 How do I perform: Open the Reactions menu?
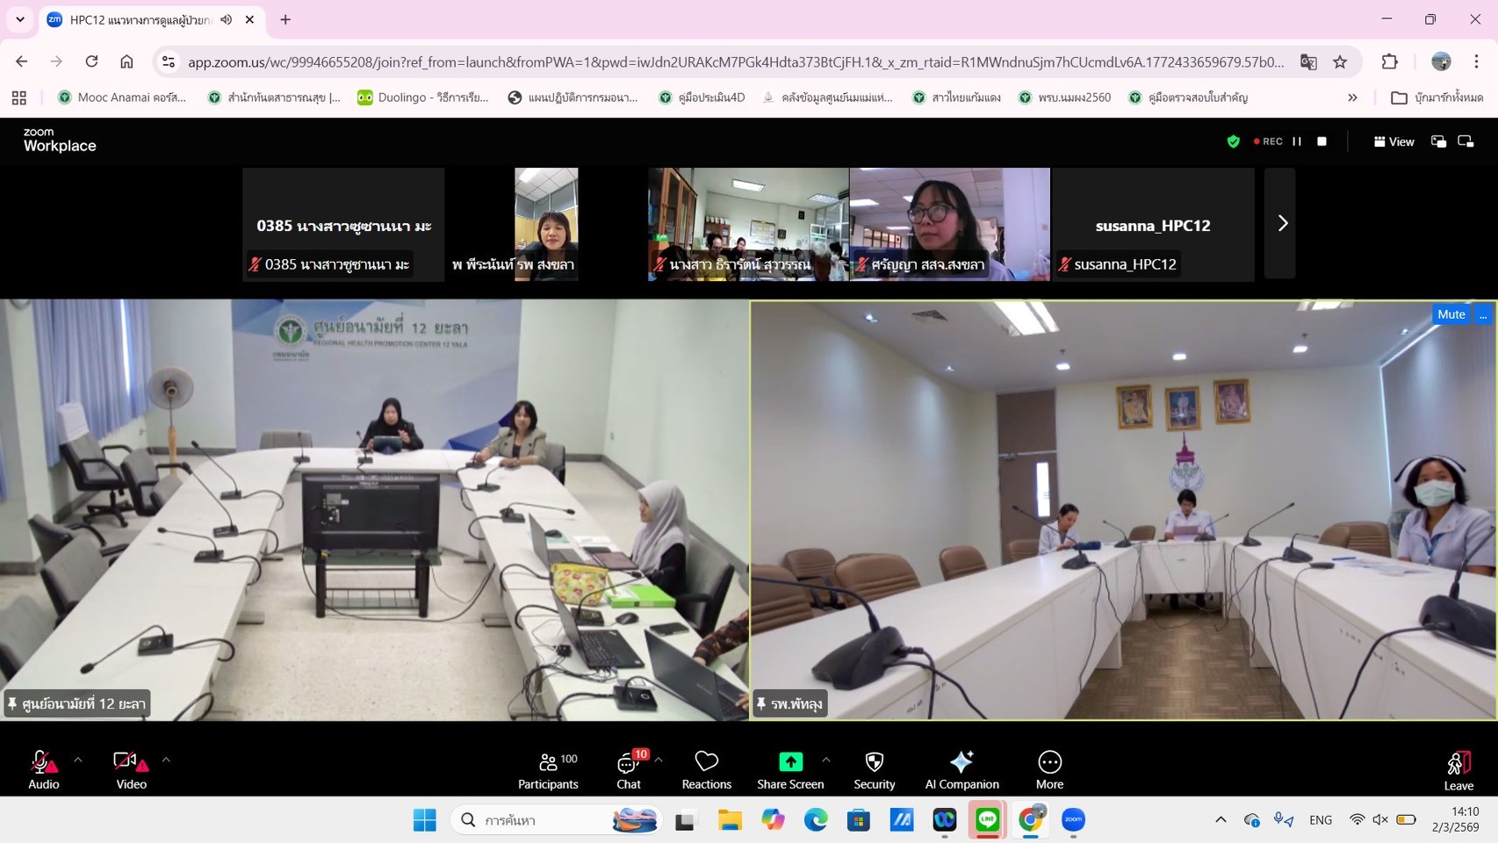point(706,769)
